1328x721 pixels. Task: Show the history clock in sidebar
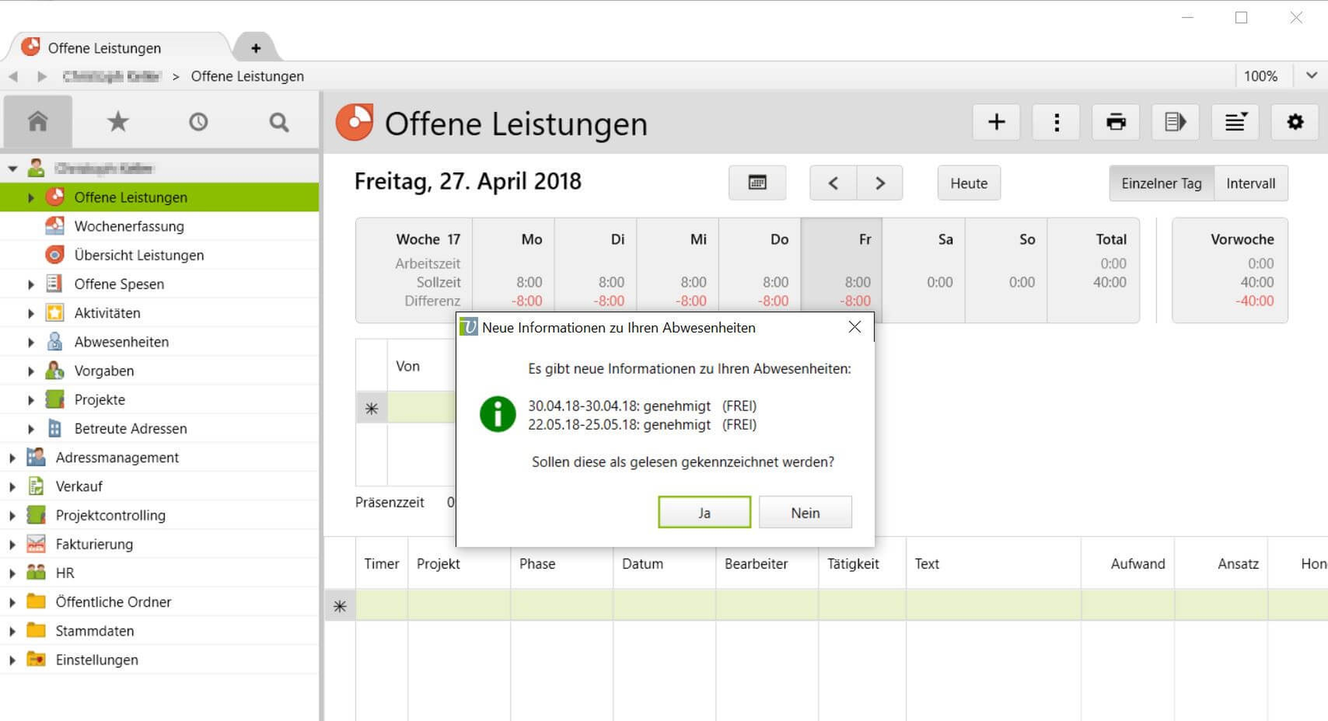pos(198,122)
